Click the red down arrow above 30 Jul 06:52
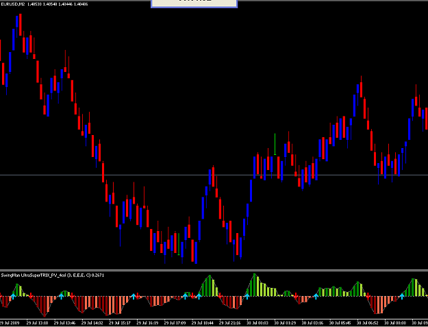 click(368, 296)
